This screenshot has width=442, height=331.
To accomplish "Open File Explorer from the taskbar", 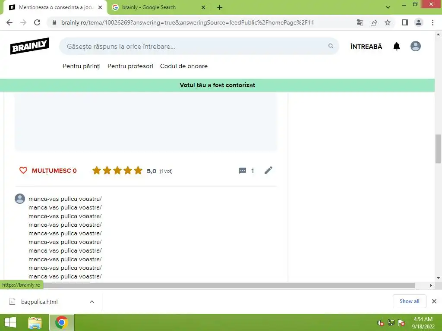I will tap(35, 322).
